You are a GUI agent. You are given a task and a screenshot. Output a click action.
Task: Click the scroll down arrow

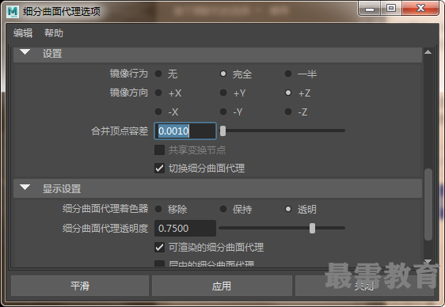(x=428, y=261)
